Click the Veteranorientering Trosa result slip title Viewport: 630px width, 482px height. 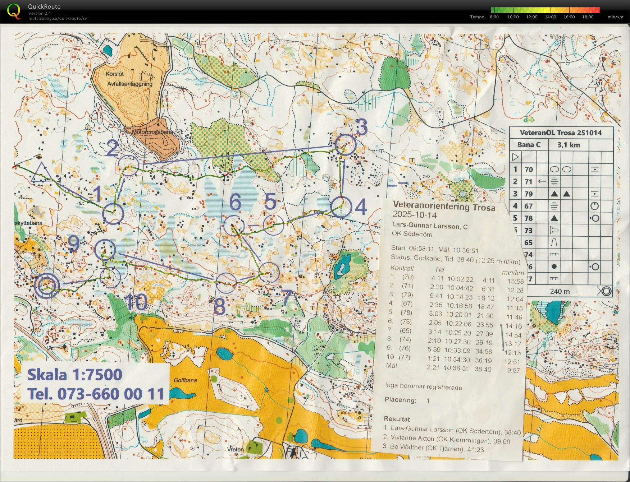(x=444, y=206)
